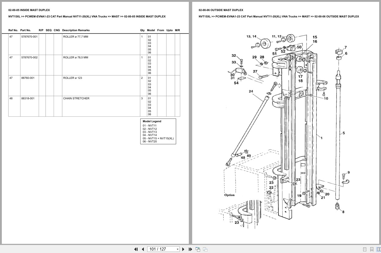Click callout number 8 at rod bottom
The height and width of the screenshot is (253, 381).
click(343, 212)
